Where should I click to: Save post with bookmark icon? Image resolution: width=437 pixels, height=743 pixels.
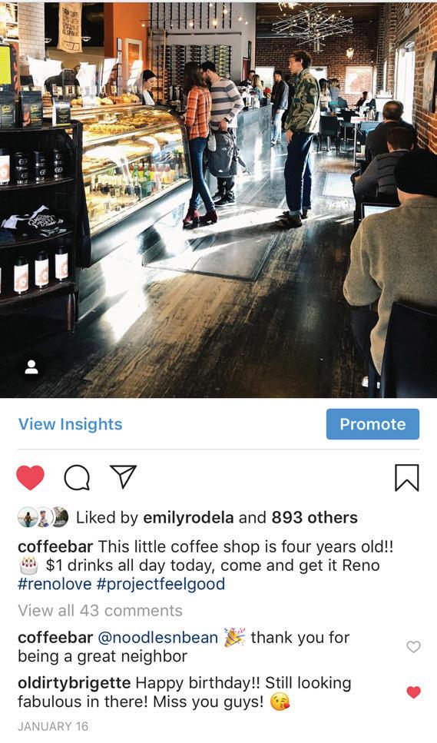pos(407,478)
